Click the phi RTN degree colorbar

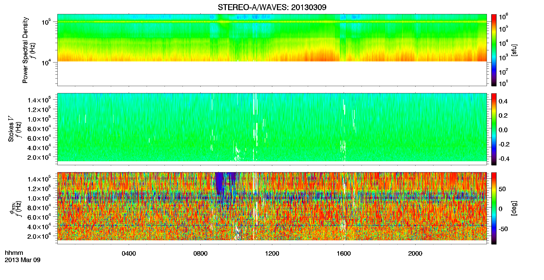(x=494, y=208)
